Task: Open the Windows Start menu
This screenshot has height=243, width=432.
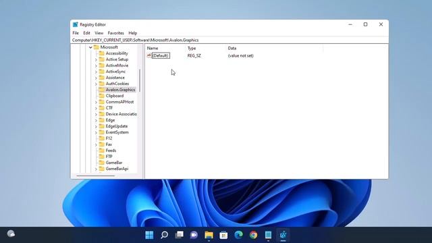Action: 149,235
